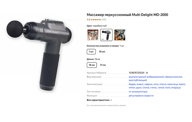Choose the 16 см length option
The image size is (192, 122).
[92, 65]
